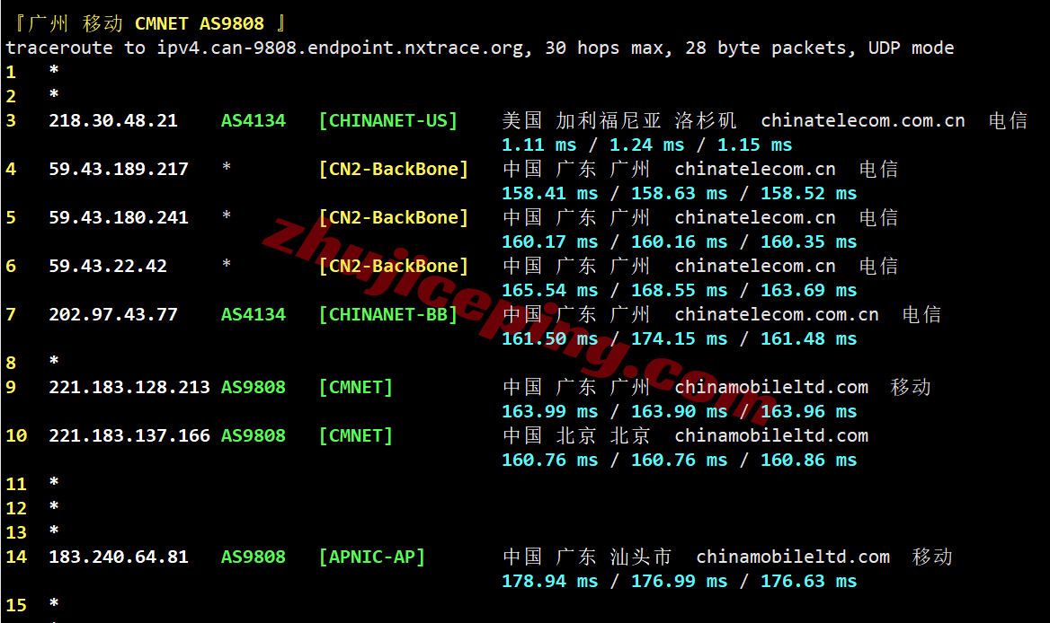1050x623 pixels.
Task: Click AS4134 on hop 7 row
Action: pyautogui.click(x=254, y=315)
